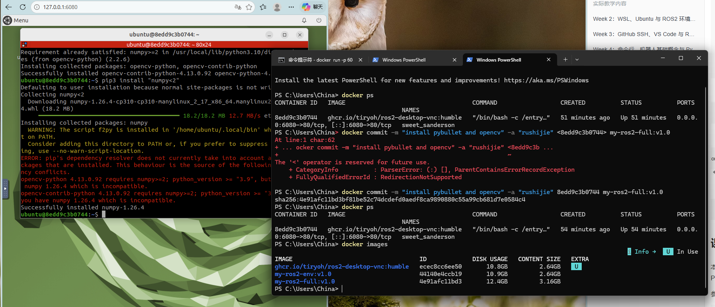Click Successfully installed numpy-1.26.4 line

[x=82, y=207]
